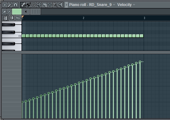This screenshot has width=170, height=120.
Task: Click the play arrow before the title
Action: coord(67,5)
